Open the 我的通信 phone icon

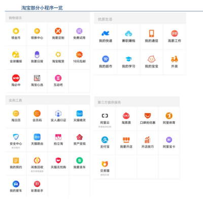click(152, 34)
